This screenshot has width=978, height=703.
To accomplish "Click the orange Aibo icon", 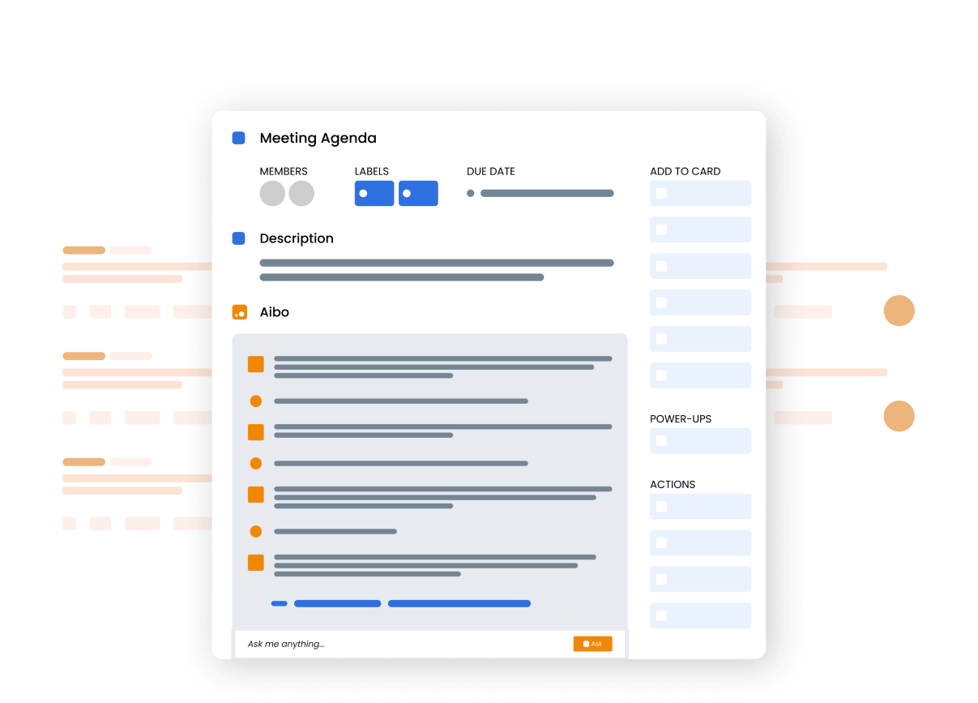I will tap(239, 312).
